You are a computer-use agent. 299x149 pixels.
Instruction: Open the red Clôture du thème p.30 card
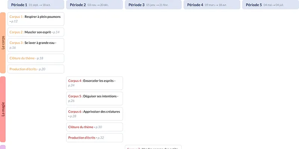click(x=95, y=127)
